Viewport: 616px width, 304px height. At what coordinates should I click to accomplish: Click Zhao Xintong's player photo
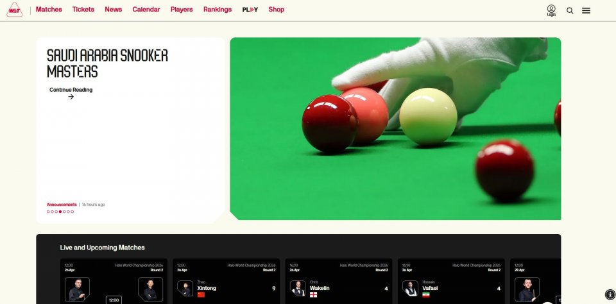point(185,289)
